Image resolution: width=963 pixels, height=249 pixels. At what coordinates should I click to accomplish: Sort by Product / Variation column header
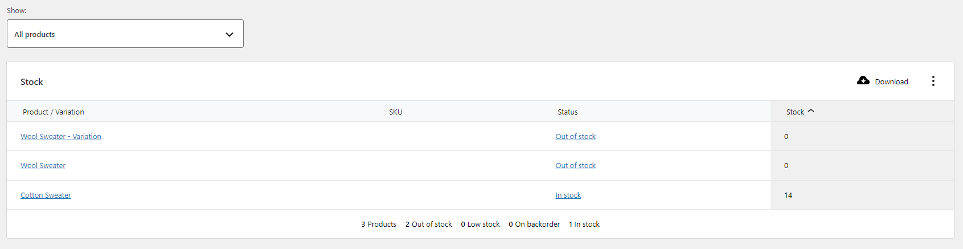(54, 112)
